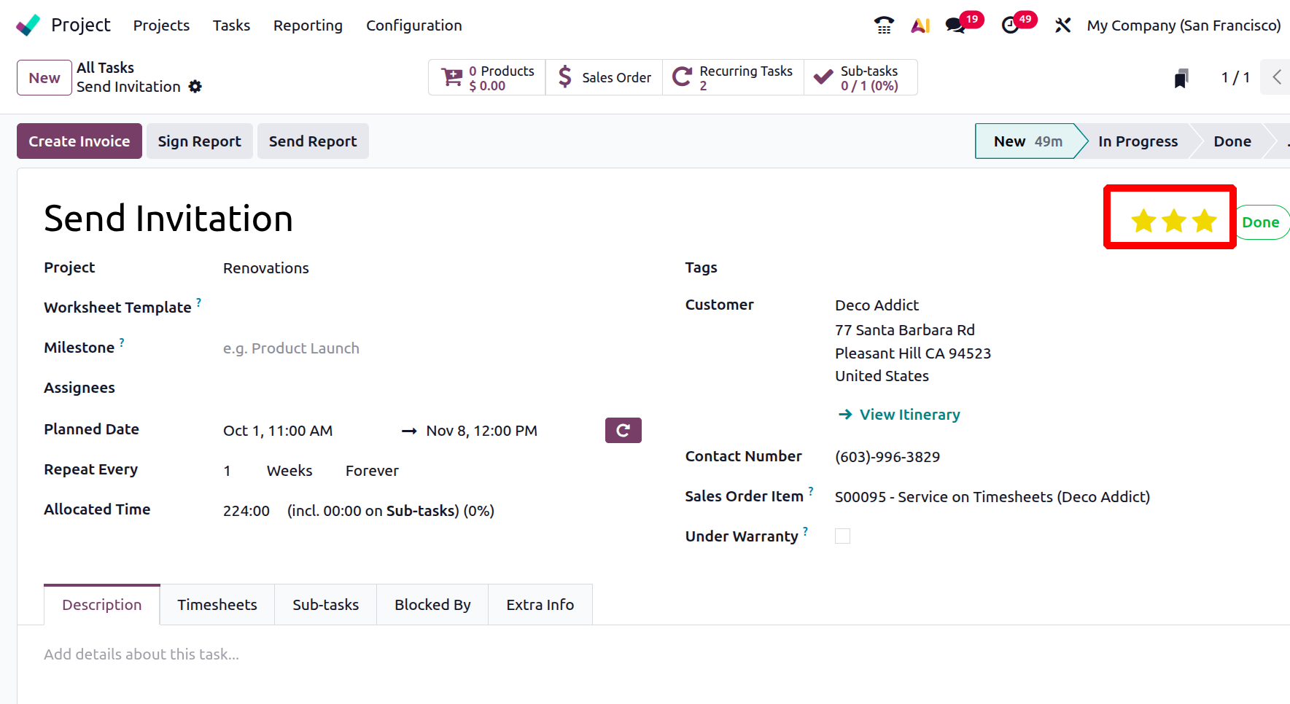Click the Create Invoice button
1290x704 pixels.
point(79,141)
